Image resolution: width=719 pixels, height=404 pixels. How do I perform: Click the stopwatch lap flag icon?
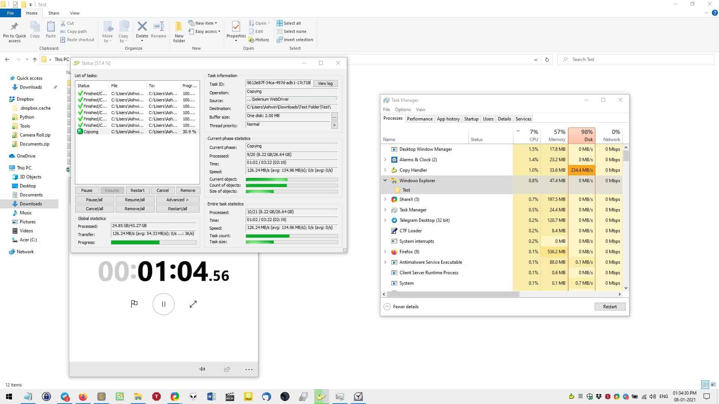(134, 304)
